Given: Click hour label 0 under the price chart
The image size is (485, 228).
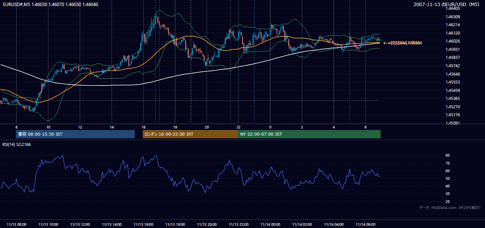Looking at the screenshot, I should pyautogui.click(x=270, y=127).
